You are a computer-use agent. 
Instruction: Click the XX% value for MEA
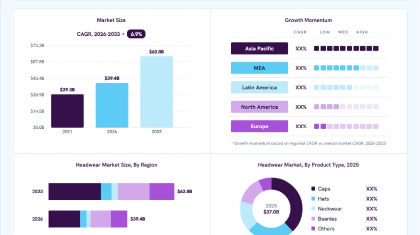(x=301, y=68)
